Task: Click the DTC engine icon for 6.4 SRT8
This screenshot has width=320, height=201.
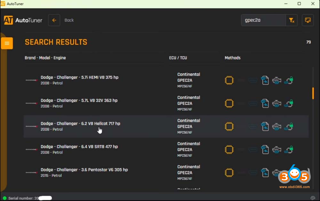Action: pyautogui.click(x=276, y=150)
